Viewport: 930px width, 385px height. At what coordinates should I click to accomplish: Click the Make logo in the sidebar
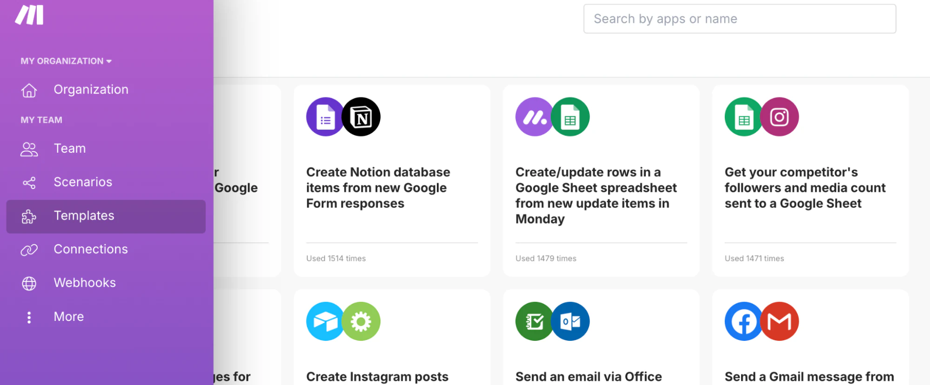pos(29,15)
